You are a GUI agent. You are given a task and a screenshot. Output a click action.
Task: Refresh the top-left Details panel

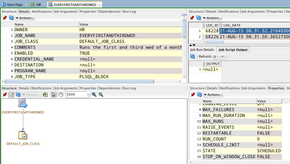[x=11, y=18]
